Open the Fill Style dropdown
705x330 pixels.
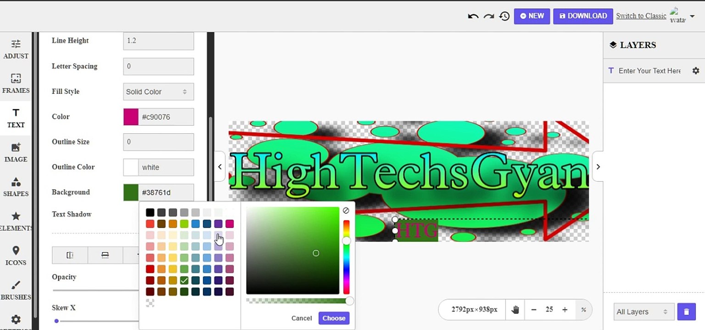(x=158, y=92)
